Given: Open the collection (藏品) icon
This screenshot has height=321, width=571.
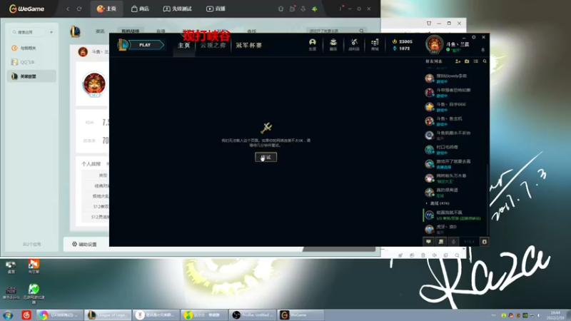Looking at the screenshot, I should [333, 44].
